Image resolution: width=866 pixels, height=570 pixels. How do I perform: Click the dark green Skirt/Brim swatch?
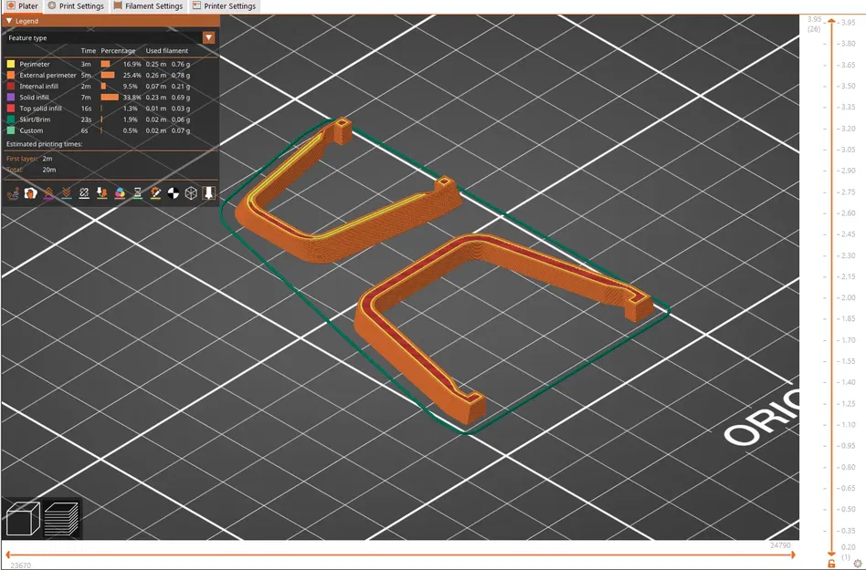10,119
